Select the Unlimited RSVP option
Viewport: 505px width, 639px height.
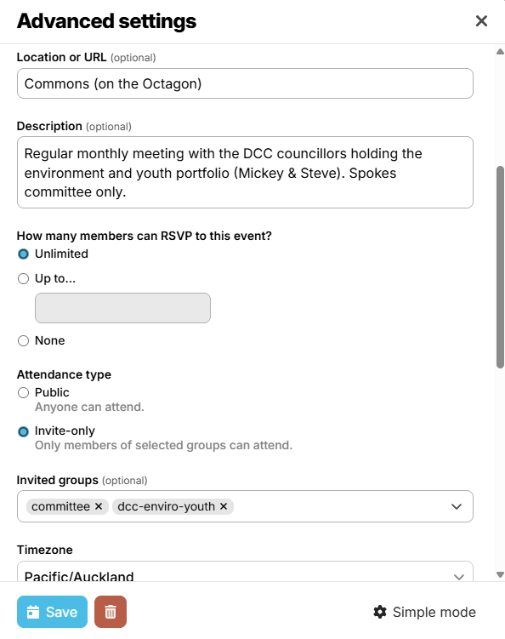23,254
